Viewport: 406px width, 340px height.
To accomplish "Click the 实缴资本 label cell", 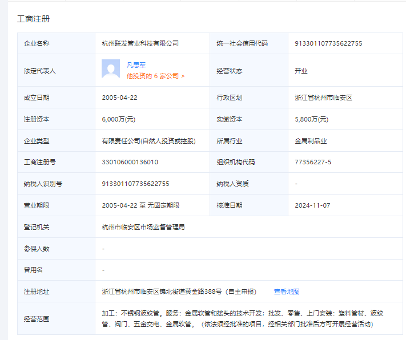I will [249, 119].
